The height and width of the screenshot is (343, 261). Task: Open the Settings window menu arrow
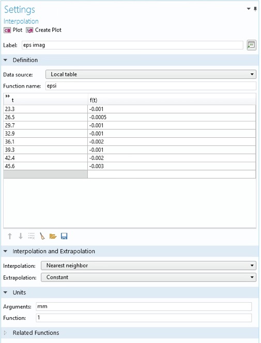[249, 9]
